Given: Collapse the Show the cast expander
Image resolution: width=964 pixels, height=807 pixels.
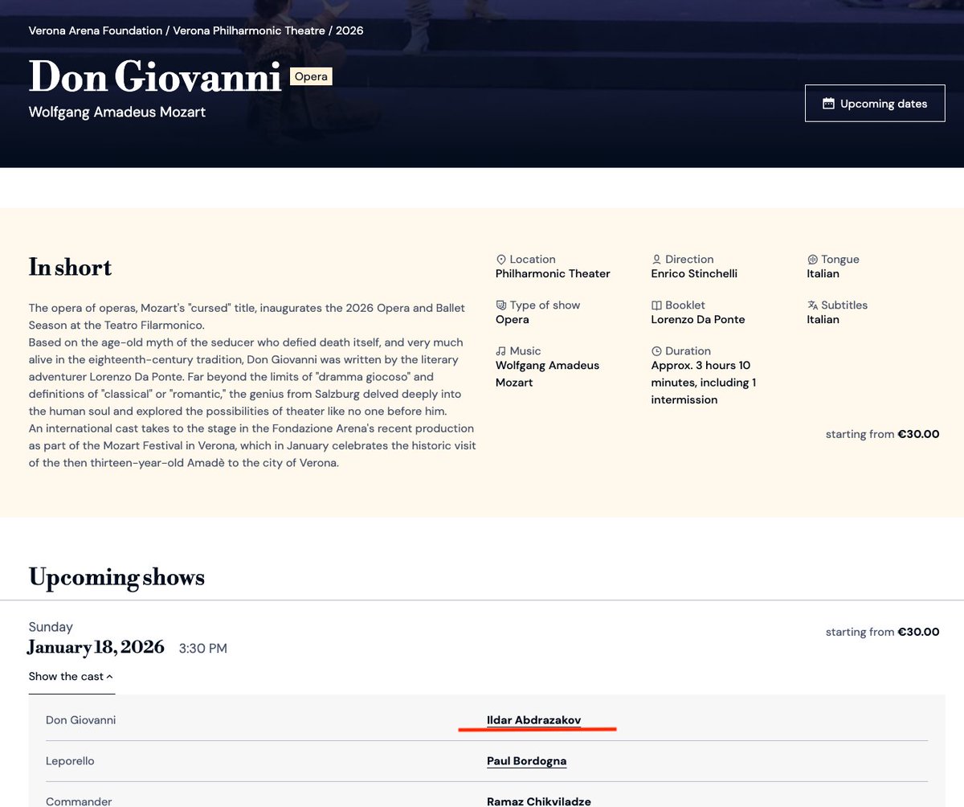Looking at the screenshot, I should pyautogui.click(x=71, y=677).
